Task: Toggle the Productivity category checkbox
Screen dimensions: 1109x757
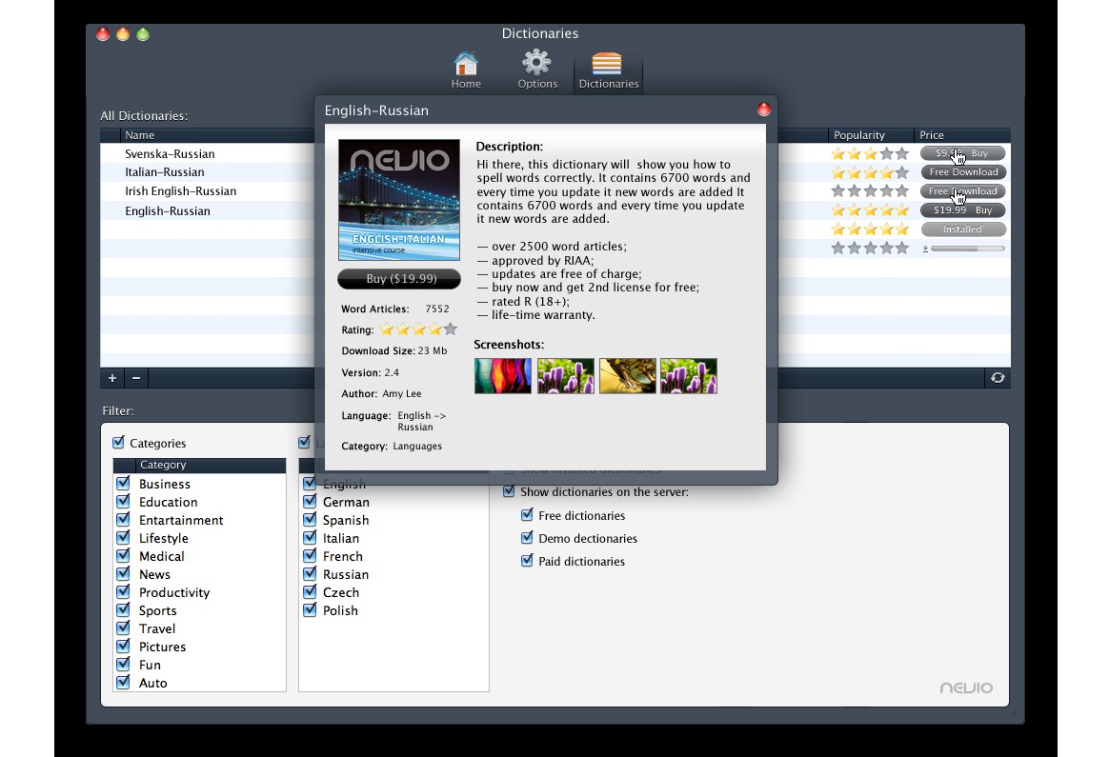Action: tap(123, 591)
